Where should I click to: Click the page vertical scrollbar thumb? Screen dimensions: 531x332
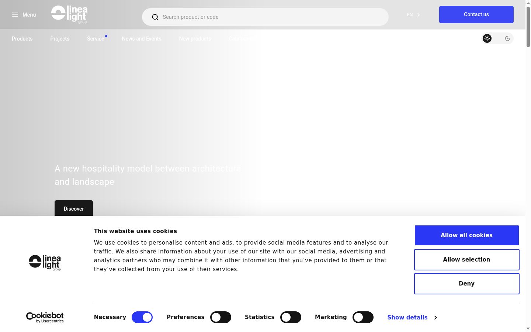pos(528,27)
